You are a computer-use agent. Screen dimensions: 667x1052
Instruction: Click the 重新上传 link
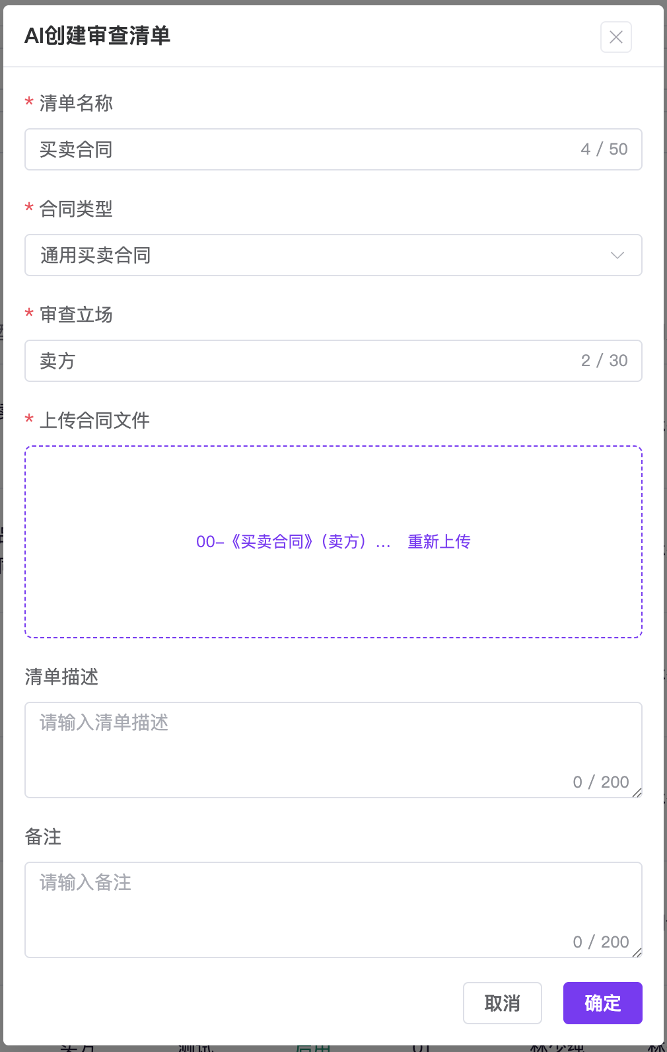coord(439,542)
